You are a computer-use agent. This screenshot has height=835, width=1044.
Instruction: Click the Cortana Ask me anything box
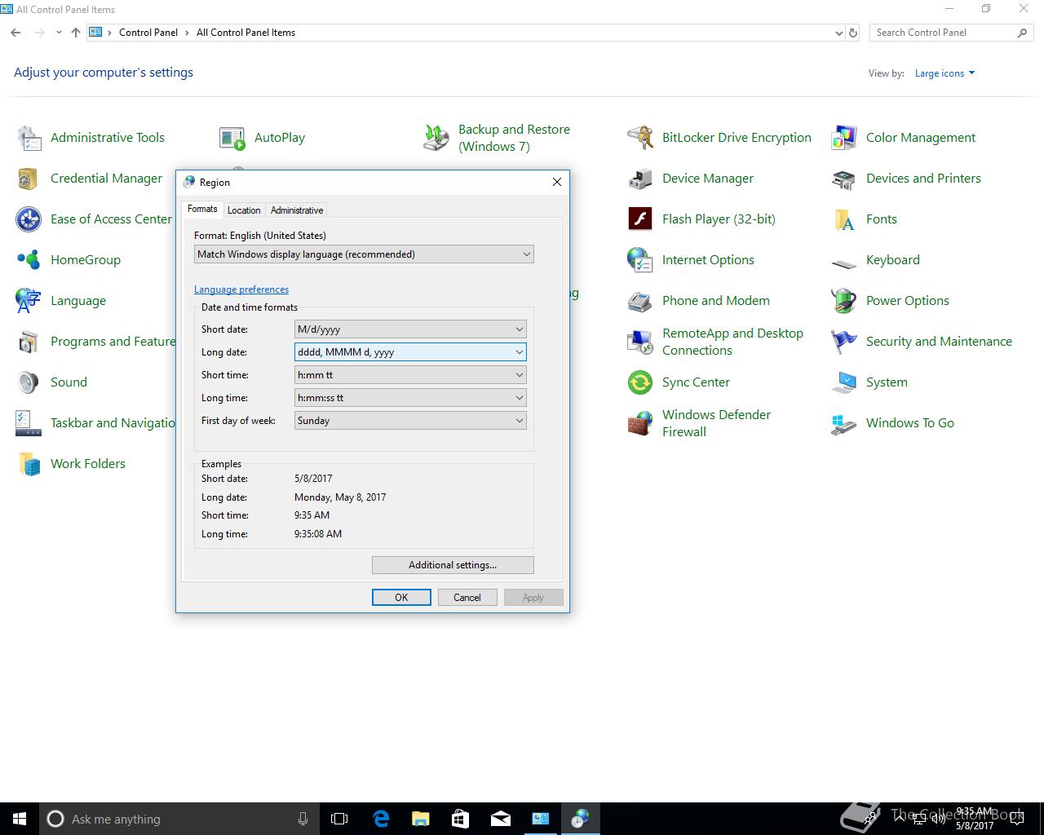179,819
